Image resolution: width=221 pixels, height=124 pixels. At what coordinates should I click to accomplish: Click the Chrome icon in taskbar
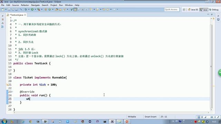[31, 122]
